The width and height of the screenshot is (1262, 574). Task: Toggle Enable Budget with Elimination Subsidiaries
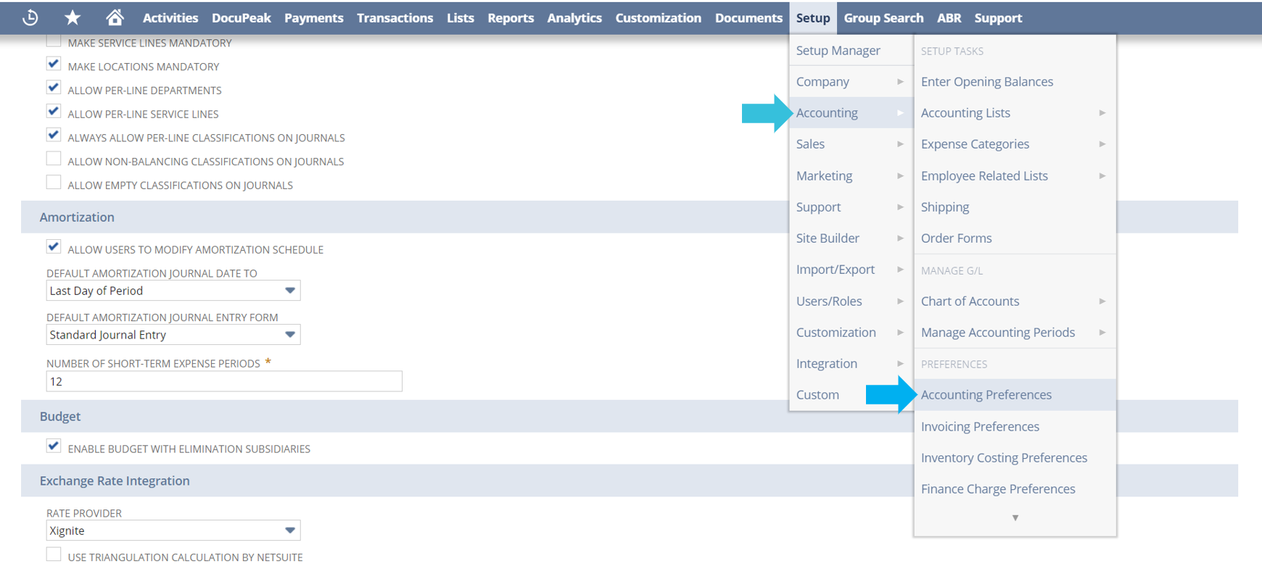pyautogui.click(x=54, y=446)
